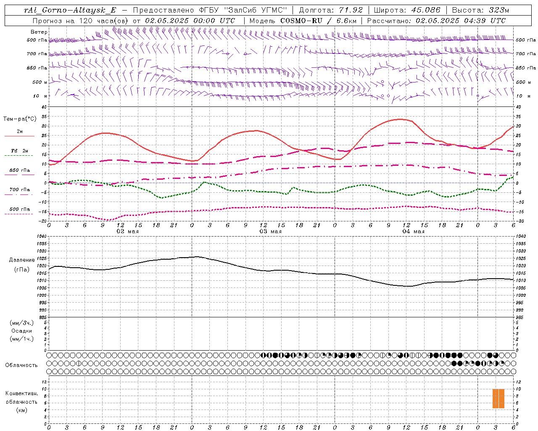Select the Долгота: 71.92 value
The height and width of the screenshot is (431, 538).
(331, 10)
